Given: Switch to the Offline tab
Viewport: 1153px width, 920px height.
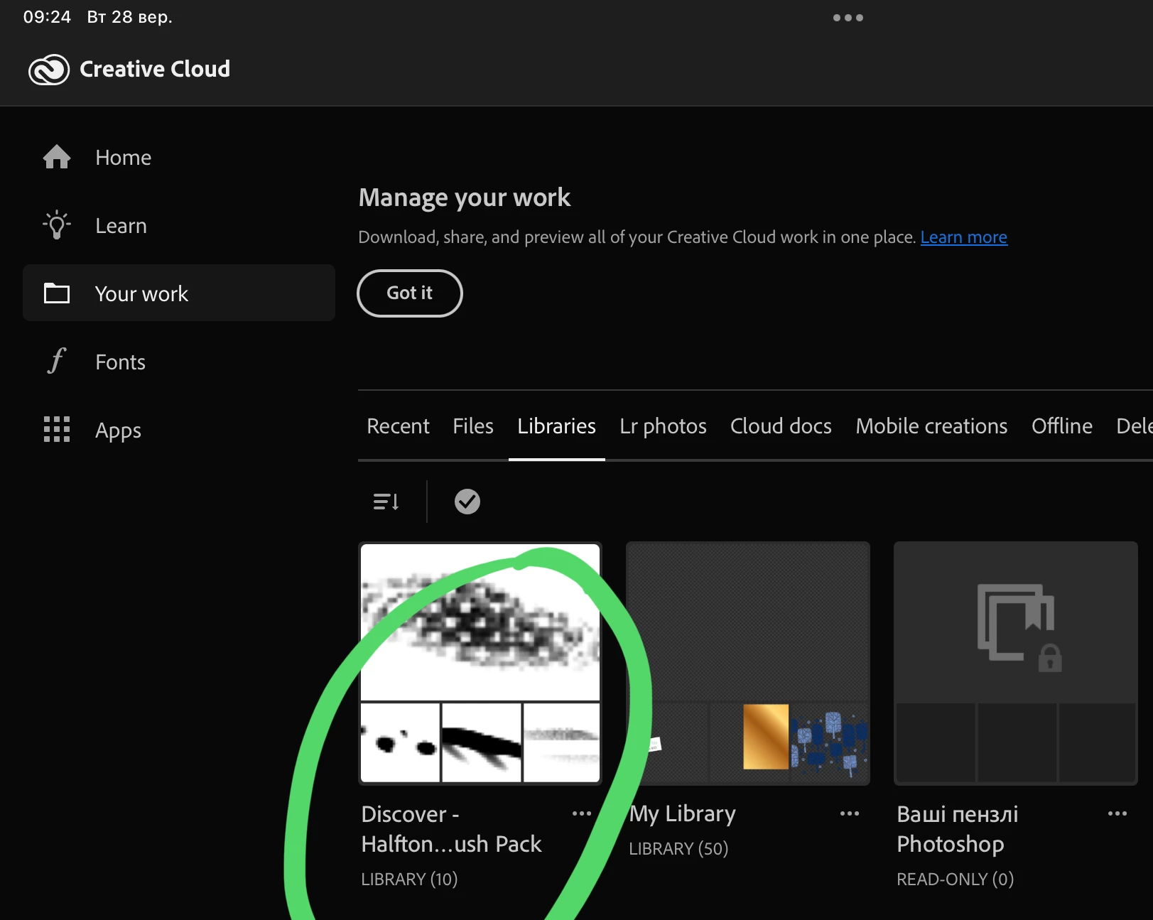Looking at the screenshot, I should [1062, 426].
